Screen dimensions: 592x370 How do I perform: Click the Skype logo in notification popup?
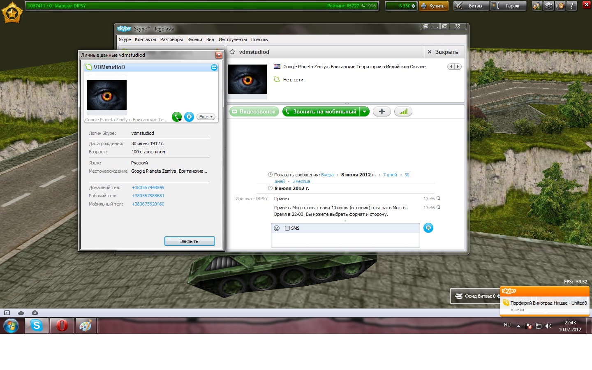point(509,291)
